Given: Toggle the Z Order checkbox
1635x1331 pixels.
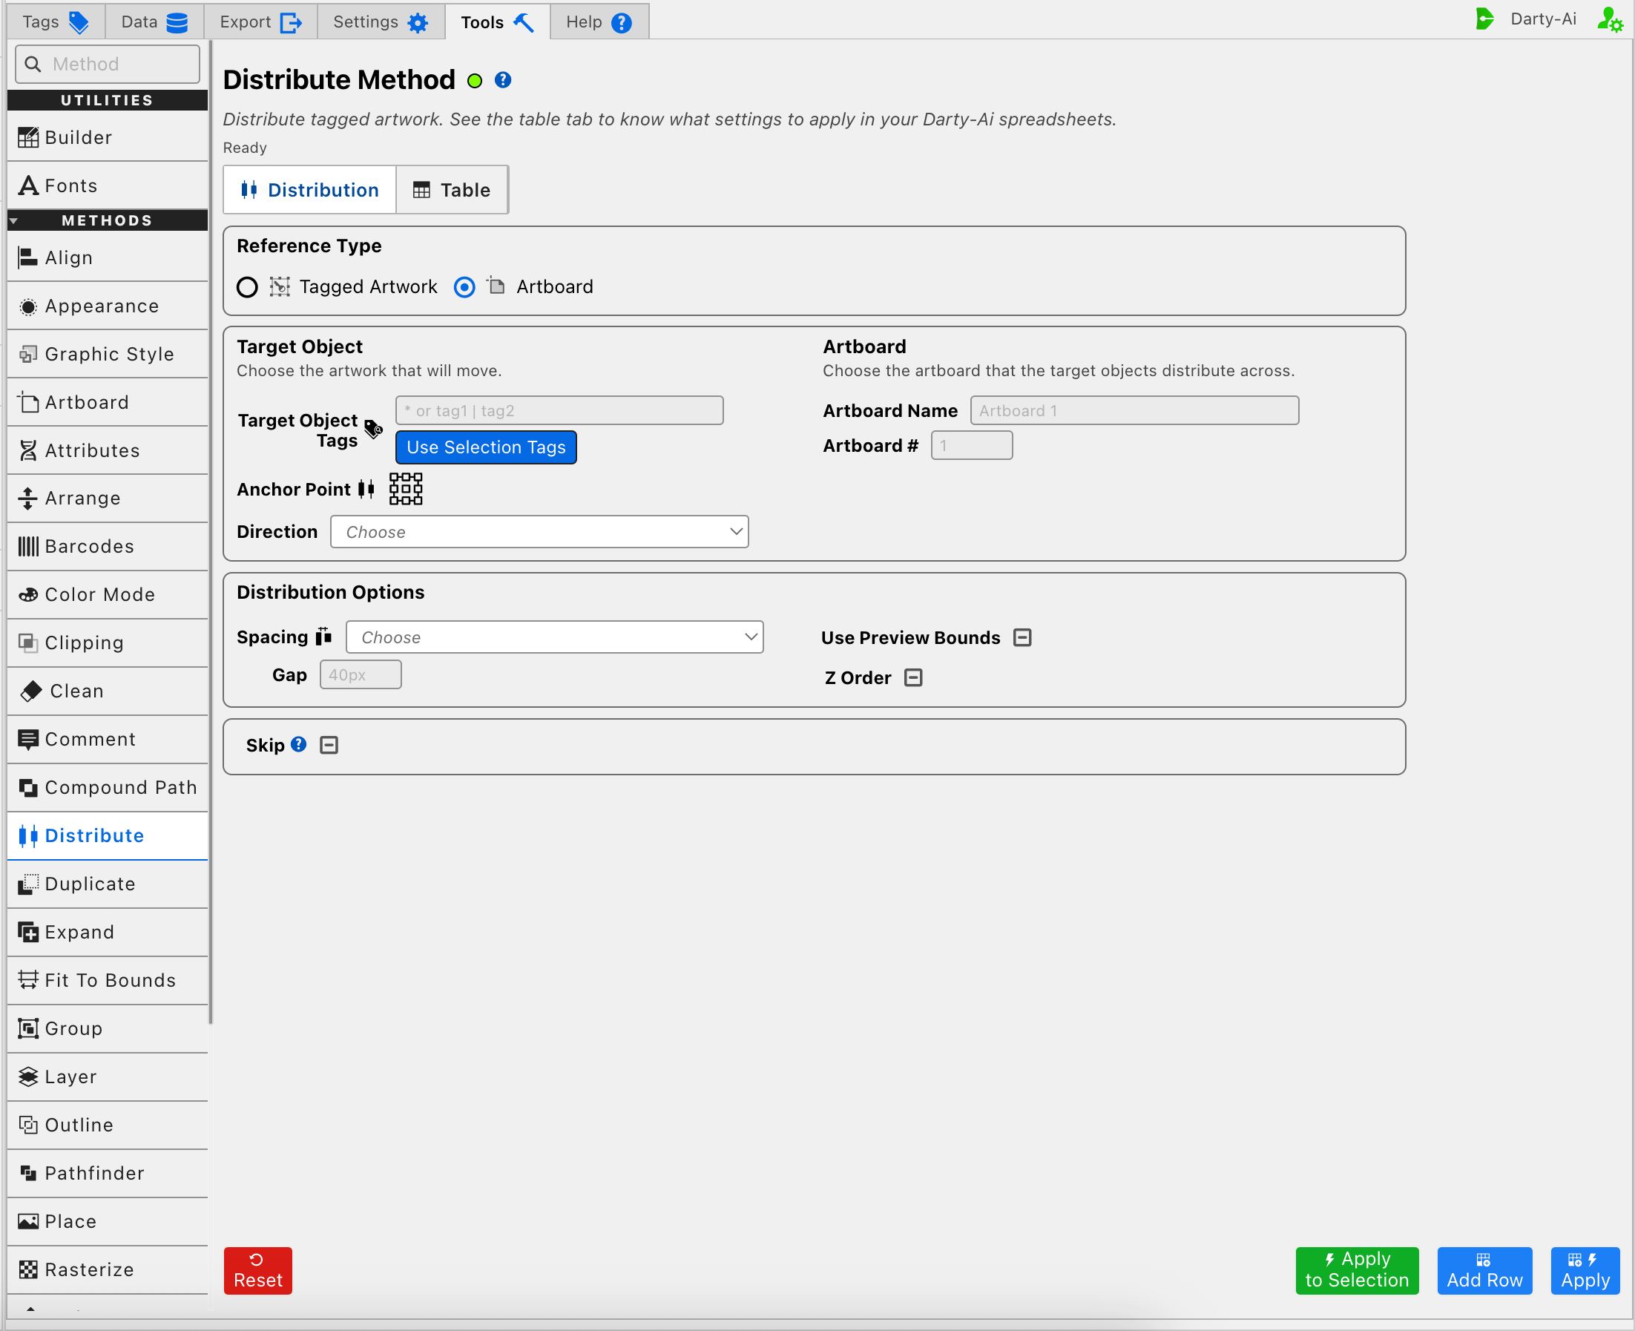Looking at the screenshot, I should [x=914, y=678].
